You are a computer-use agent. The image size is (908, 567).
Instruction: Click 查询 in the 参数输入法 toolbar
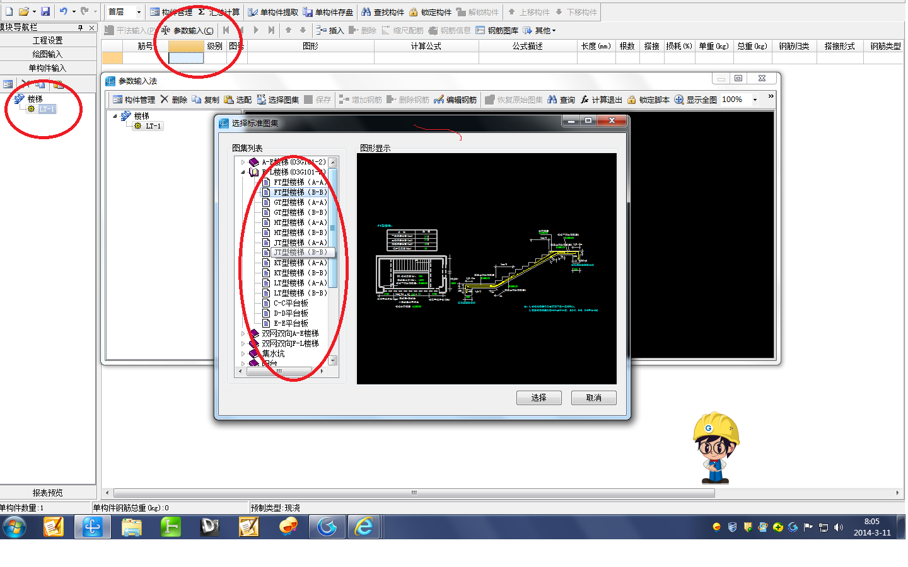(561, 100)
